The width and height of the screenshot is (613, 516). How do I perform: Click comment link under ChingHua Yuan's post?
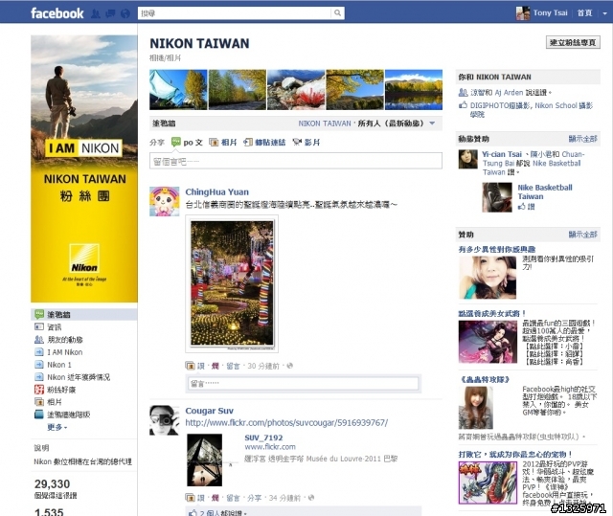[x=233, y=366]
